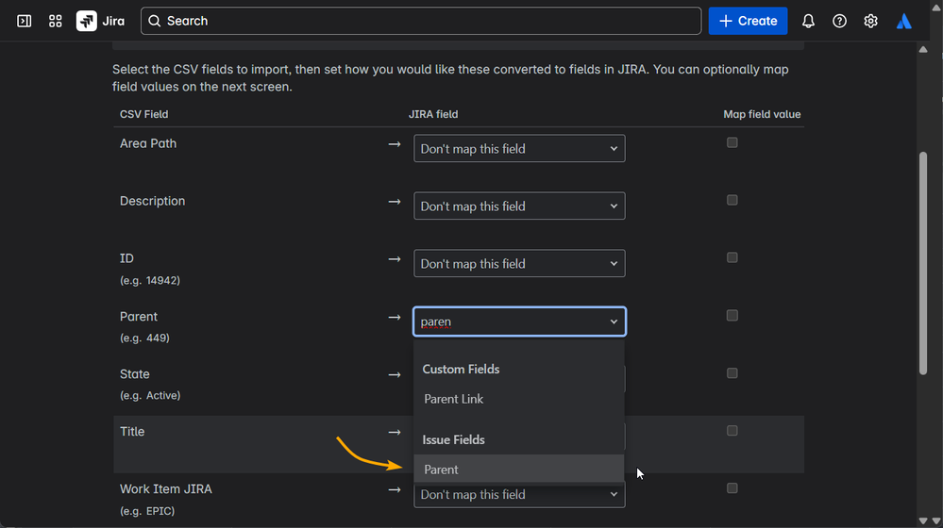The image size is (943, 528).
Task: Click the 'Issue Fields' group heading
Action: click(453, 439)
